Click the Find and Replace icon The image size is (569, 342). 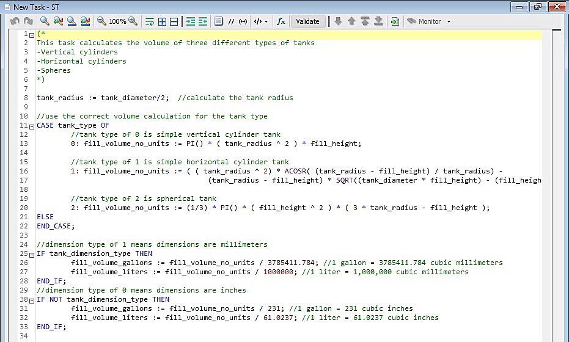(58, 21)
